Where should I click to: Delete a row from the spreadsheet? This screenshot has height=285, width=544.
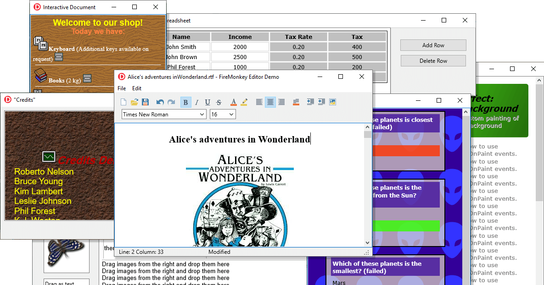coord(433,60)
